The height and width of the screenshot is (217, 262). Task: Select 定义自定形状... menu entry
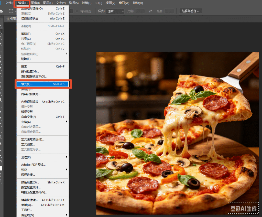point(43,149)
